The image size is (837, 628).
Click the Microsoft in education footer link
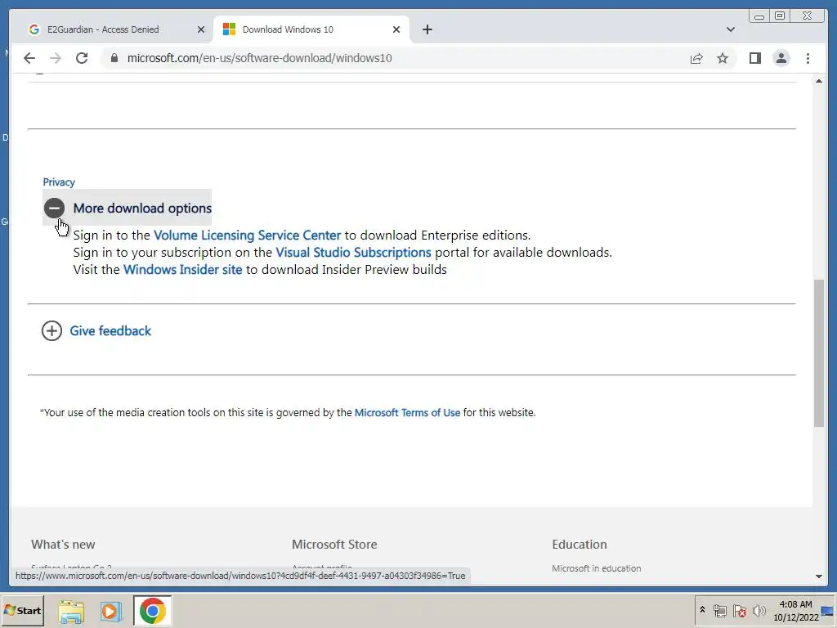click(x=596, y=569)
